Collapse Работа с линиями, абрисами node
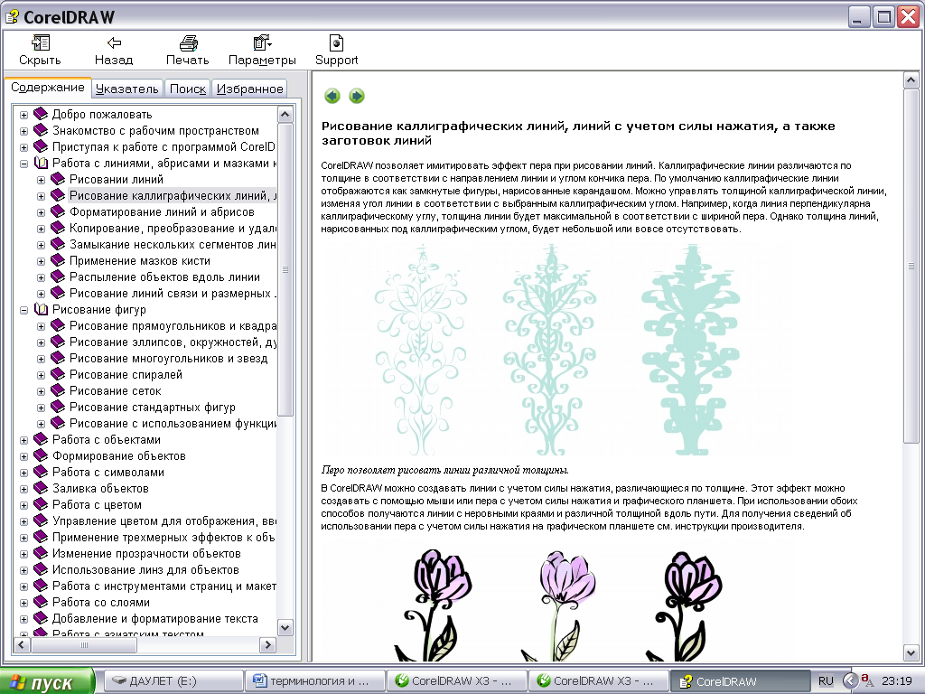The image size is (925, 694). click(x=23, y=164)
